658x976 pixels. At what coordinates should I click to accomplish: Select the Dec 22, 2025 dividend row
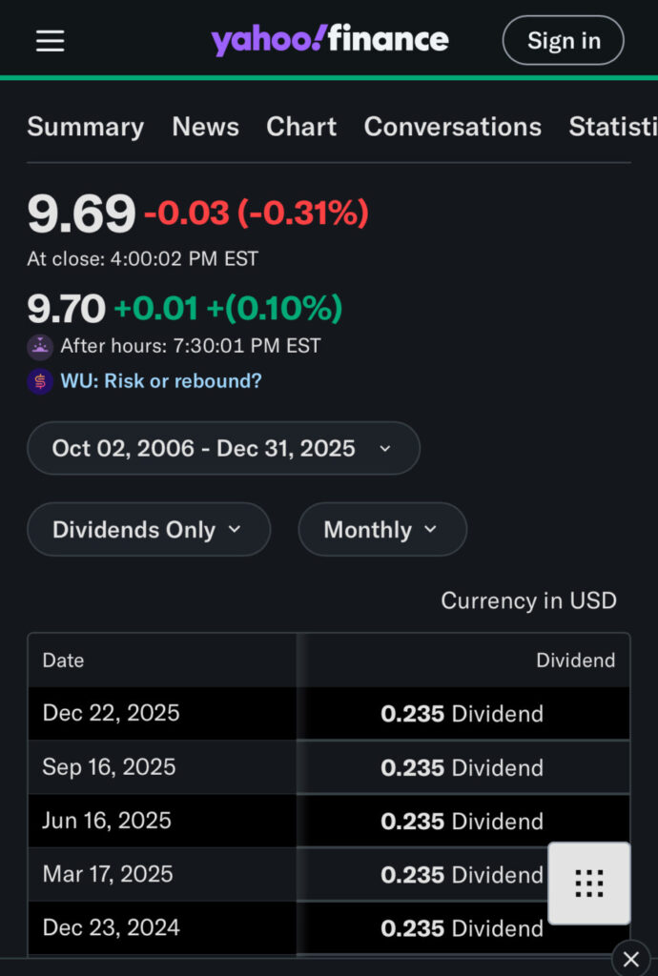point(328,714)
